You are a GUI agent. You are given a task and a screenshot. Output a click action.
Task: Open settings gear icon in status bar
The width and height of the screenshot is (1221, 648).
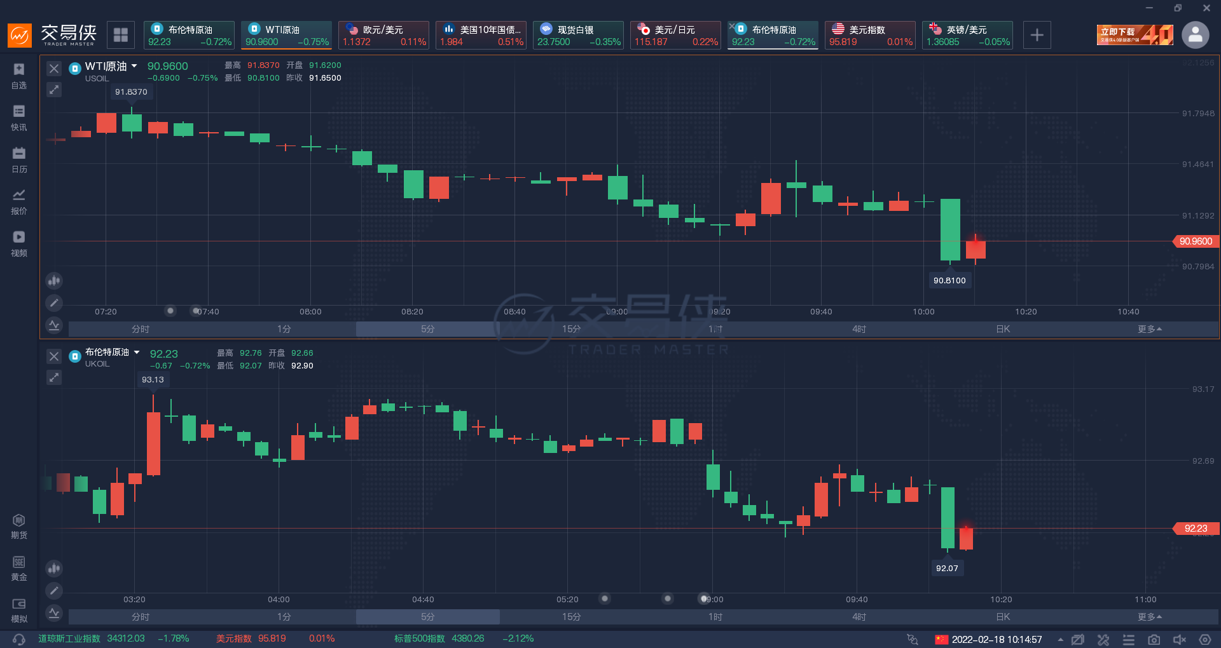tap(1205, 640)
